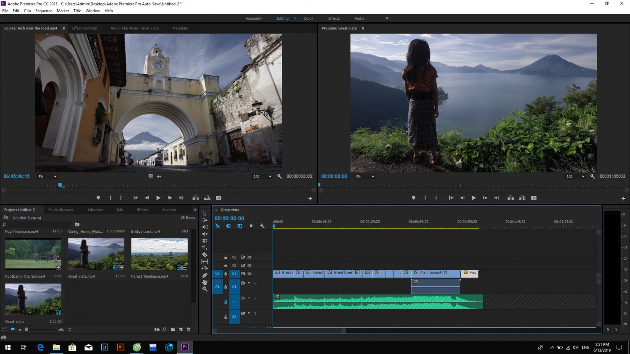Image resolution: width=630 pixels, height=354 pixels.
Task: Play the Source monitor clip
Action: pyautogui.click(x=158, y=198)
